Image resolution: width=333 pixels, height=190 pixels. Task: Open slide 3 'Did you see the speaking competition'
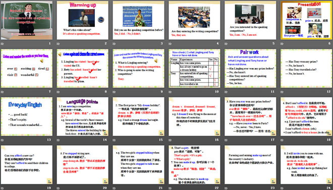coord(138,20)
